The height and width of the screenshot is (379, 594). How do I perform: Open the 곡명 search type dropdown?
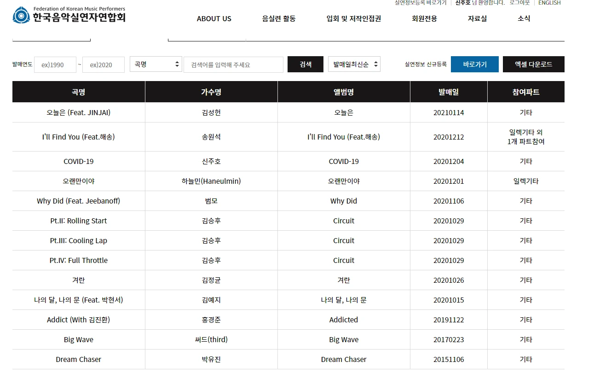156,64
